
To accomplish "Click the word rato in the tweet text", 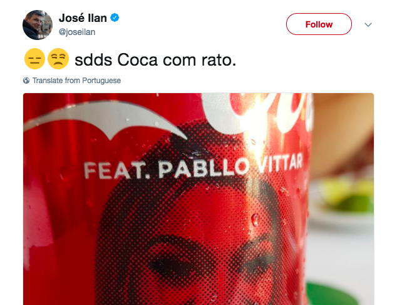I will [x=219, y=60].
